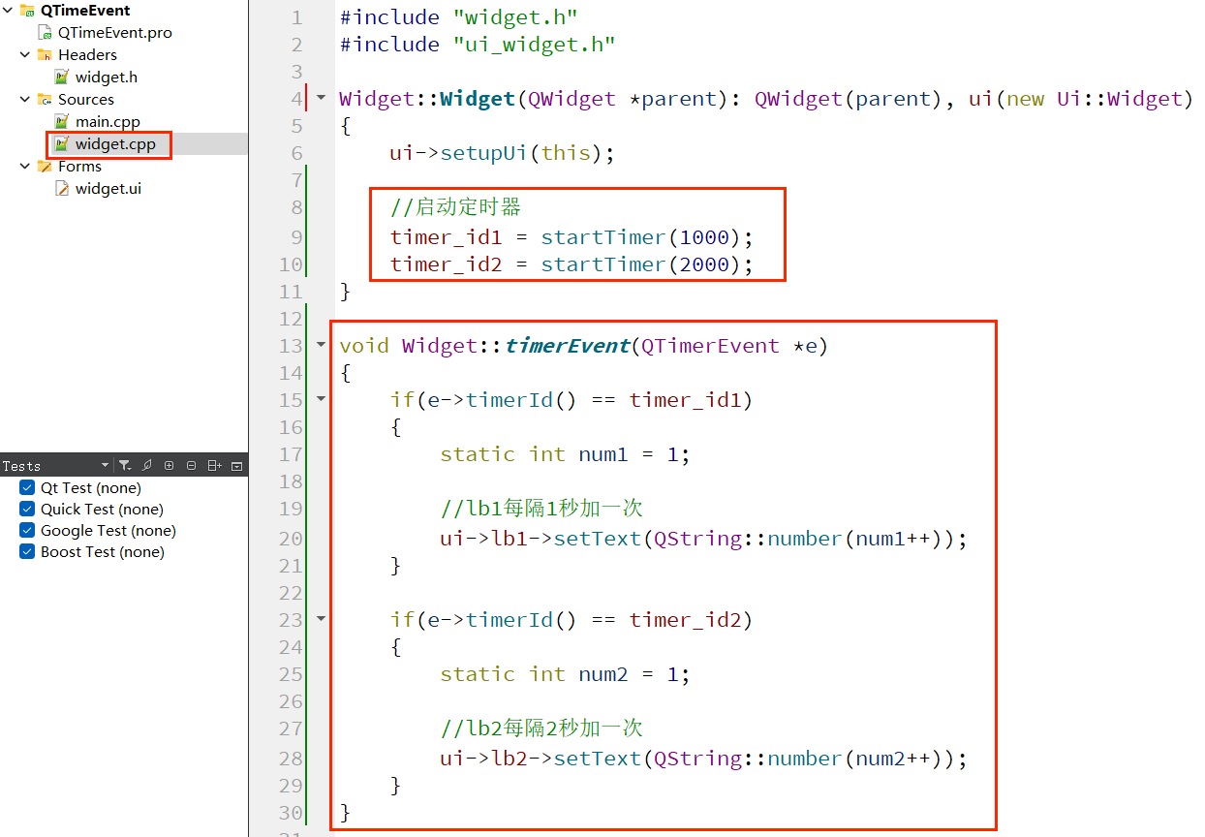Click the Google Test (none) label
Viewport: 1205px width, 837px height.
pos(108,531)
